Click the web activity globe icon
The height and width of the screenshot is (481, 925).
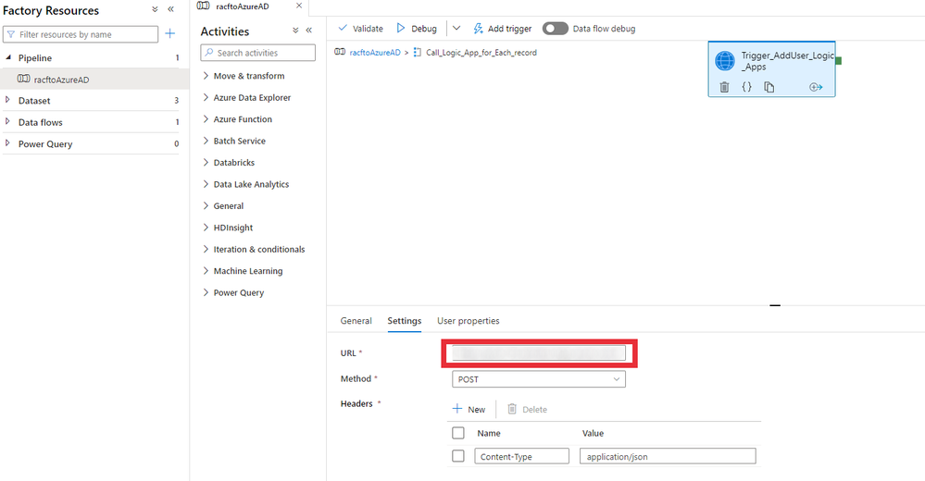[x=725, y=61]
